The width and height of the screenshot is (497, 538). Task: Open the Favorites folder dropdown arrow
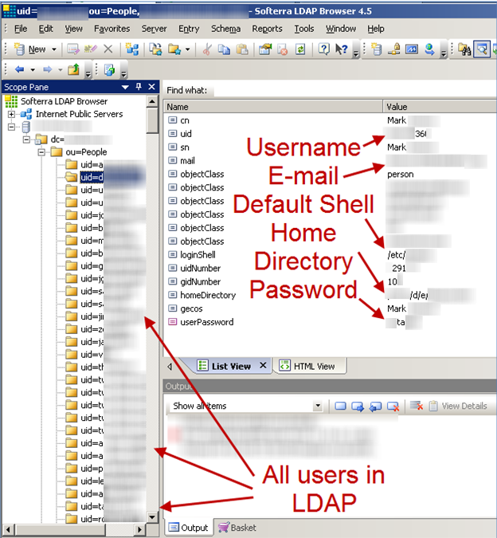tap(187, 49)
